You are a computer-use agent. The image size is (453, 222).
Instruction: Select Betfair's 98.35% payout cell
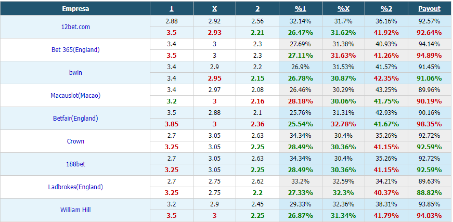[x=429, y=124]
